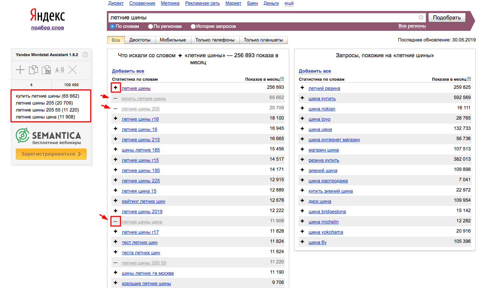Select the 'История запросов' radio button

tap(193, 26)
